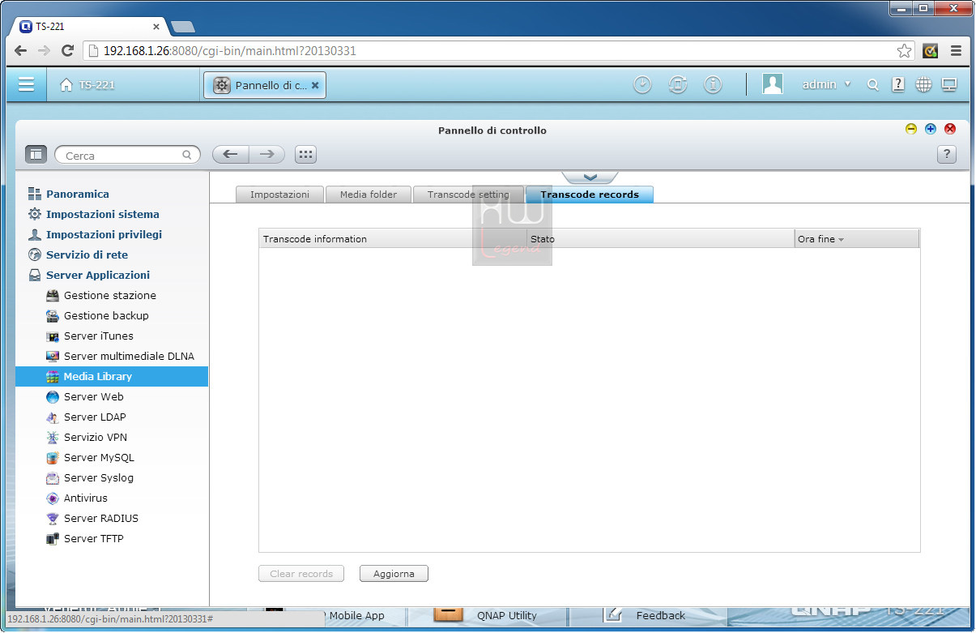This screenshot has width=976, height=633.
Task: Open the Chrome menu button
Action: pyautogui.click(x=956, y=50)
